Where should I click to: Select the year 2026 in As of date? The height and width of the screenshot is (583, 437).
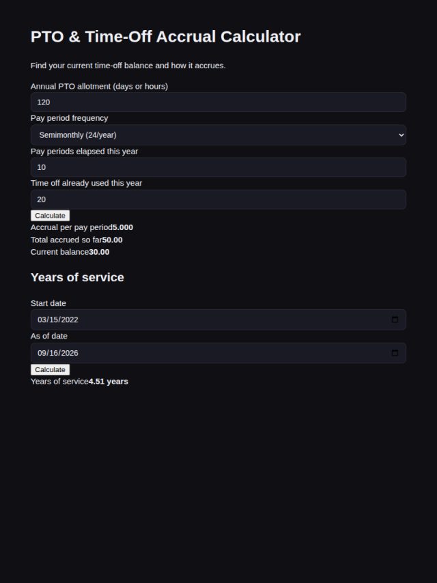coord(69,353)
